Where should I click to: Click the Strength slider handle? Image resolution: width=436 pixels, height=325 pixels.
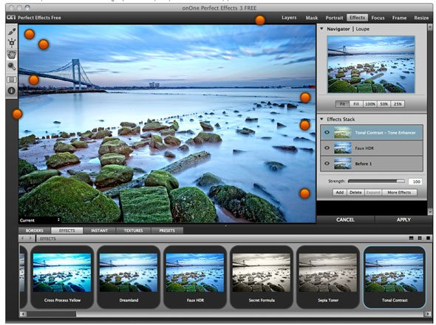click(x=401, y=181)
